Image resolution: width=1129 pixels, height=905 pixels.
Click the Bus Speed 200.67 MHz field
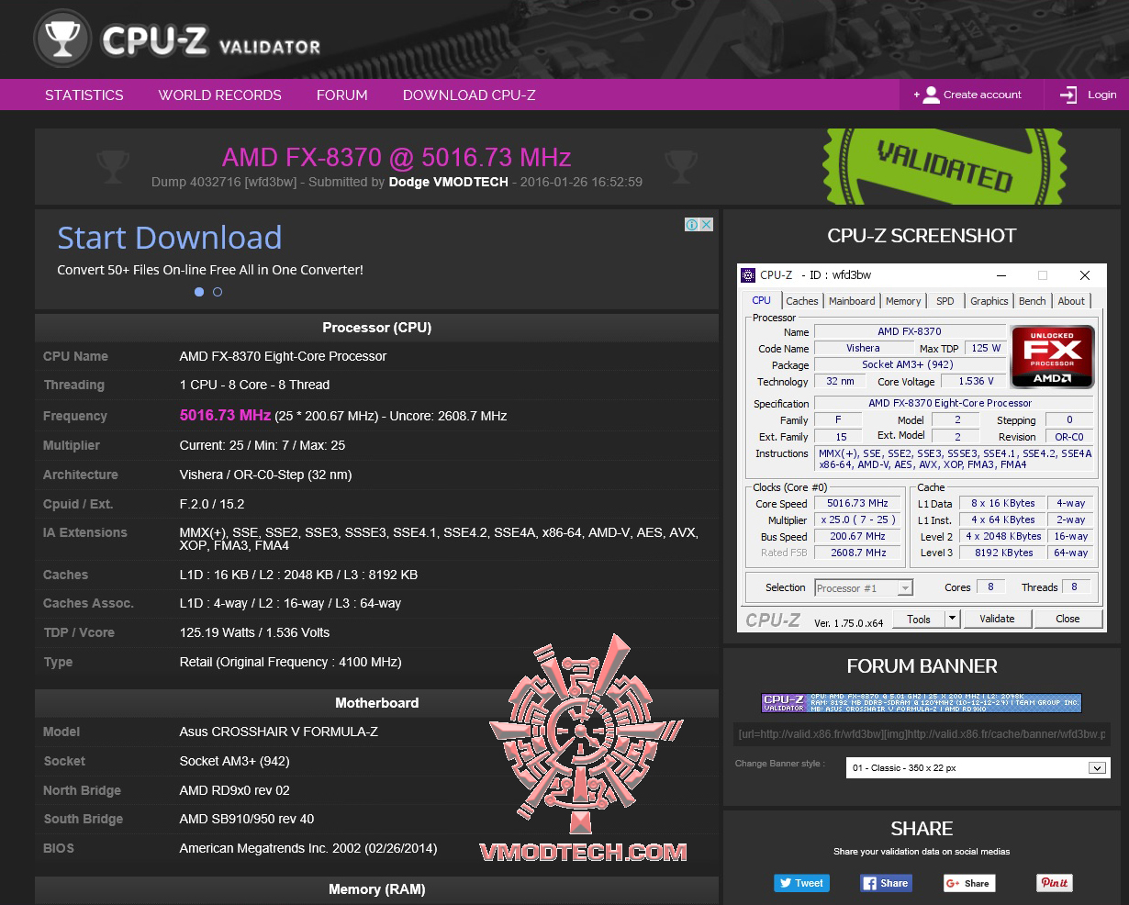857,537
